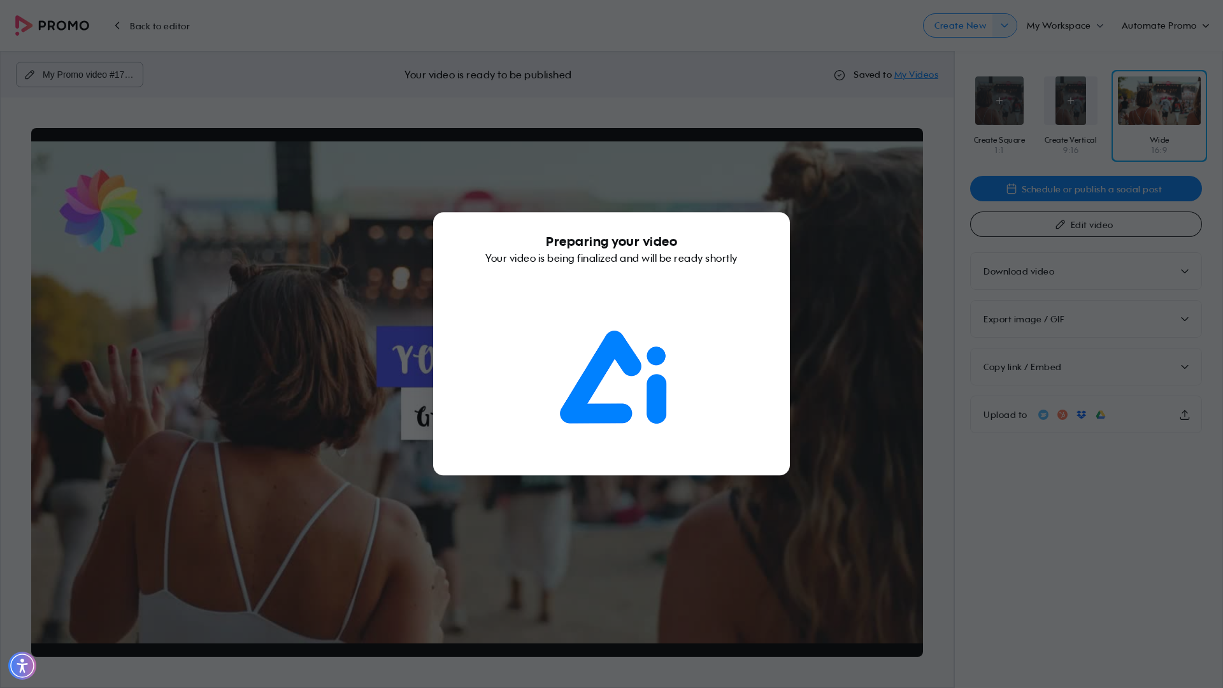
Task: Open Automate Promo menu
Action: 1165,25
